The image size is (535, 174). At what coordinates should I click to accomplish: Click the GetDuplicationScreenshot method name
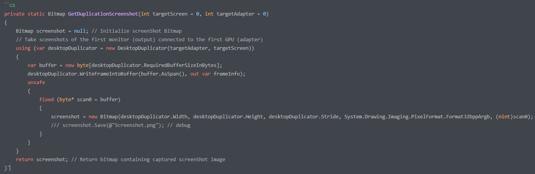(x=103, y=14)
